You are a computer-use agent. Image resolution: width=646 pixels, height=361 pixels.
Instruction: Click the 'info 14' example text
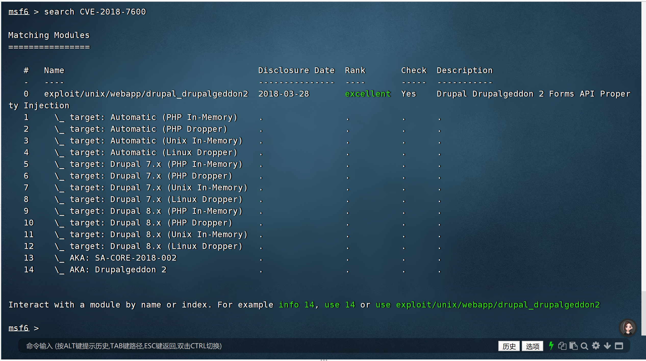pyautogui.click(x=296, y=305)
